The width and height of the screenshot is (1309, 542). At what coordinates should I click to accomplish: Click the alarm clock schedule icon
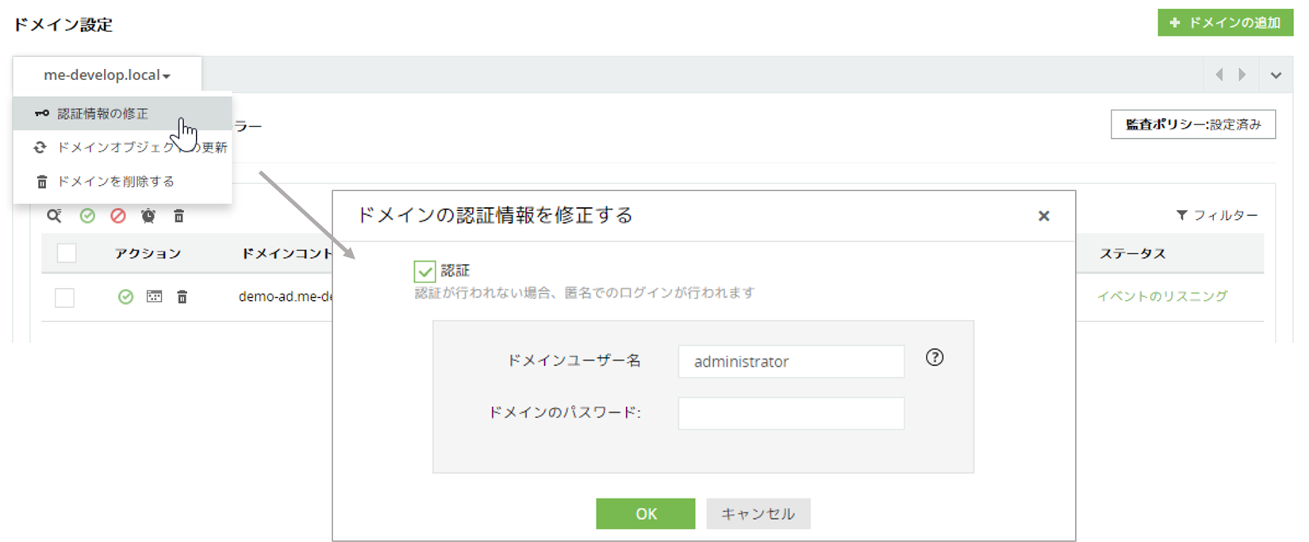click(148, 216)
